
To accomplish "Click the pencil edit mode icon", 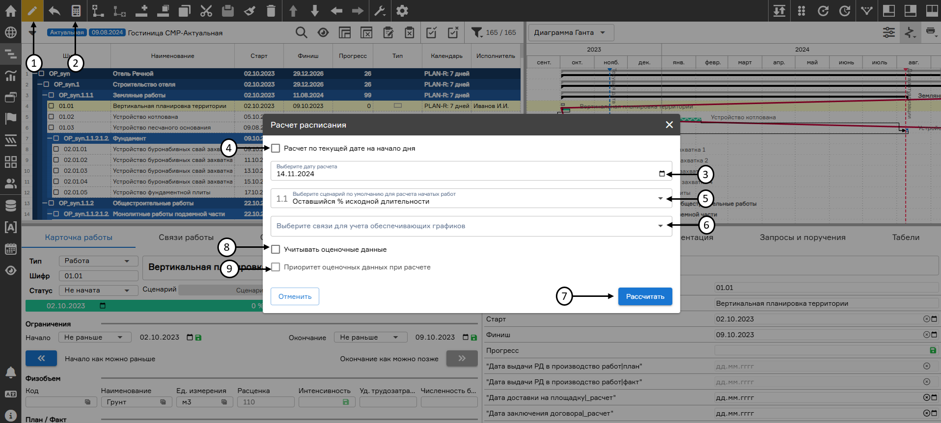I will 32,11.
